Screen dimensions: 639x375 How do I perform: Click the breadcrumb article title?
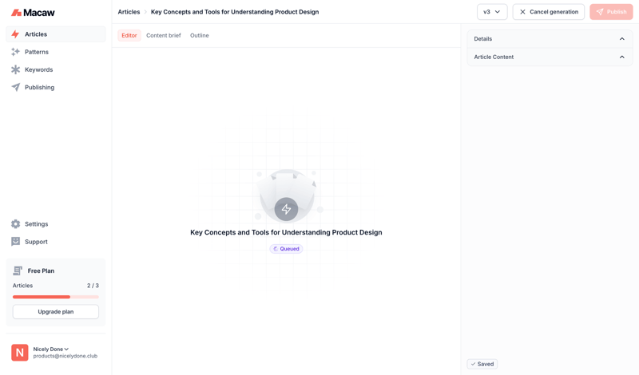[235, 12]
